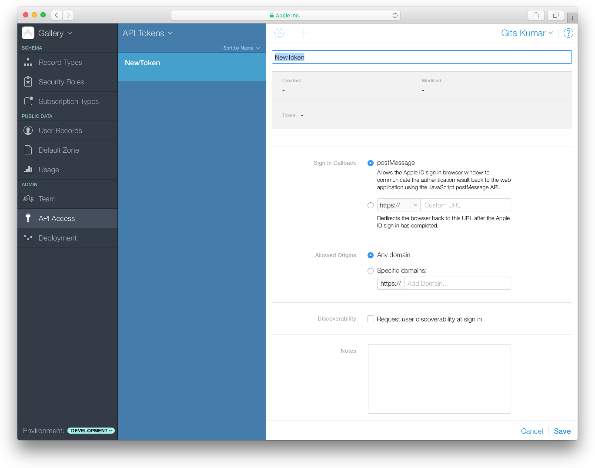Click the gear settings icon in toolbar
Image resolution: width=595 pixels, height=468 pixels.
click(279, 33)
